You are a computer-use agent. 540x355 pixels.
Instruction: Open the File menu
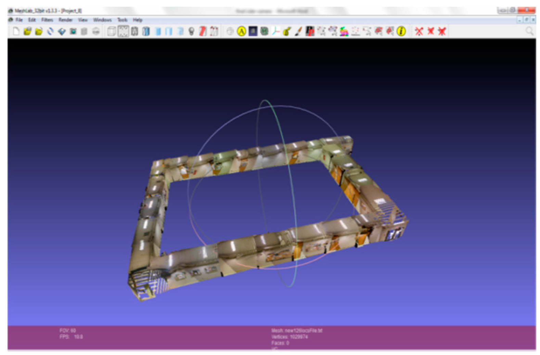click(19, 20)
